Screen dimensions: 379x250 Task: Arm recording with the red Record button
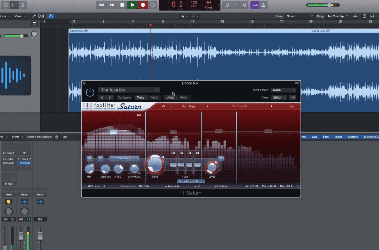[143, 5]
